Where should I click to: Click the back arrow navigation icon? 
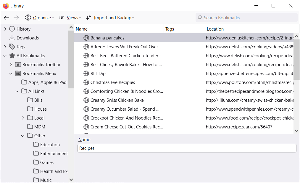(x=7, y=18)
